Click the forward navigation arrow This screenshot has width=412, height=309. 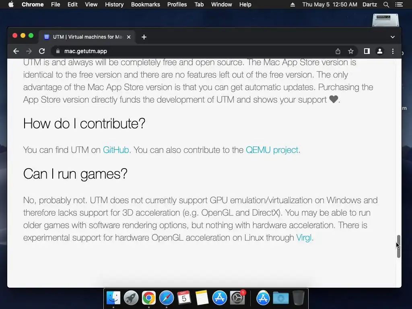29,51
